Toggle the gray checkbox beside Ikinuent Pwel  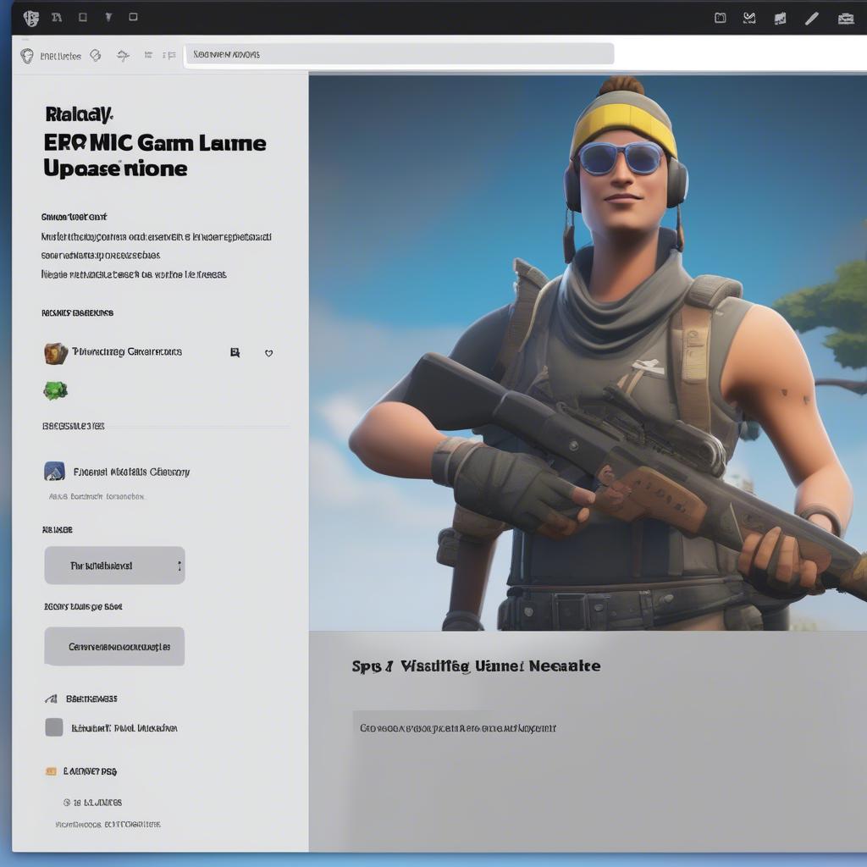[x=53, y=727]
